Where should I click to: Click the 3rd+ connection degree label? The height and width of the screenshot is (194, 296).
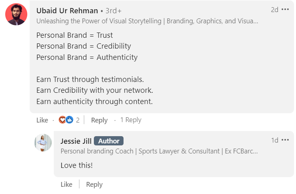tap(113, 10)
